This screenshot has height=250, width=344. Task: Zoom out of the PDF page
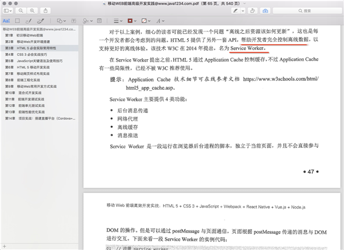(21, 10)
